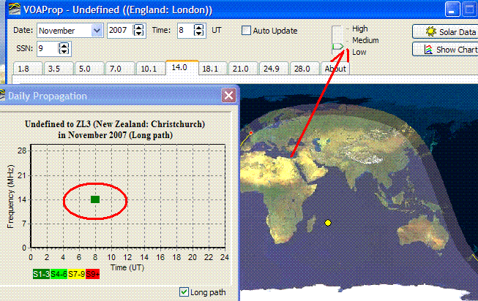Click the red station marker on the map
This screenshot has height=301, width=478.
click(x=251, y=133)
